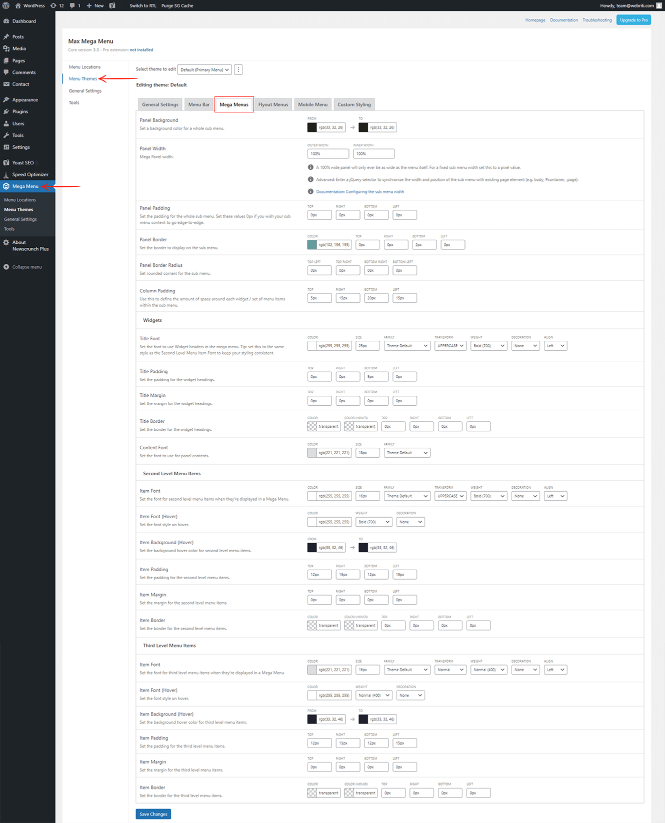Open Appearance brush icon in sidebar
The width and height of the screenshot is (665, 823).
click(x=6, y=99)
